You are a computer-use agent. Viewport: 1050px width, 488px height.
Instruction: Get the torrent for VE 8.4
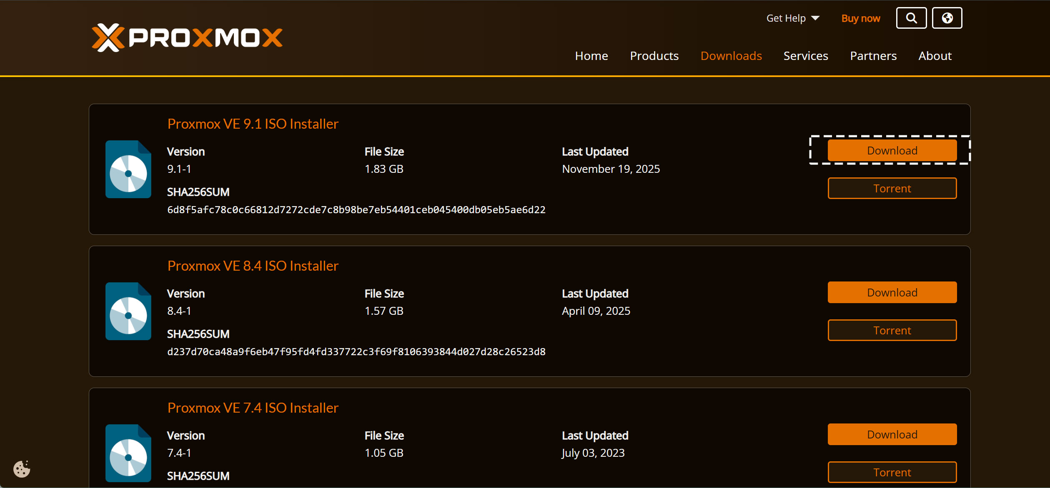892,330
